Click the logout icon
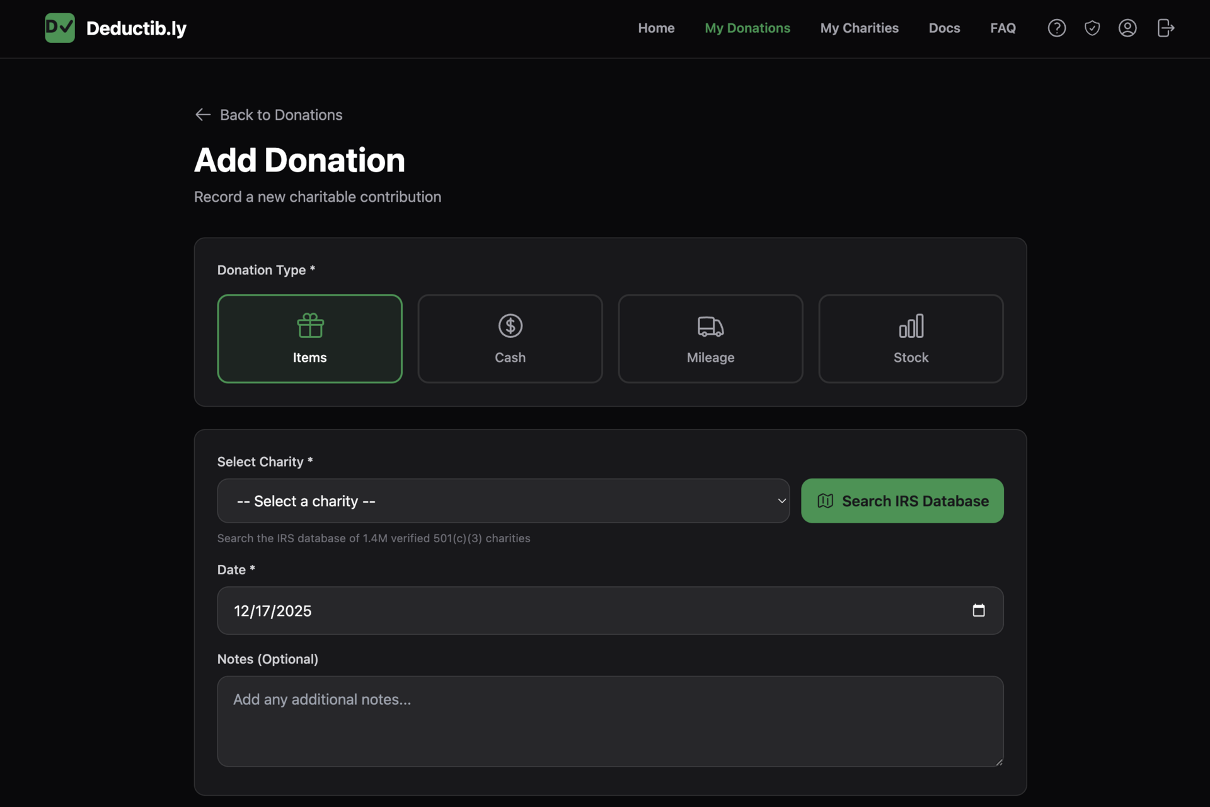Viewport: 1210px width, 807px height. coord(1165,28)
